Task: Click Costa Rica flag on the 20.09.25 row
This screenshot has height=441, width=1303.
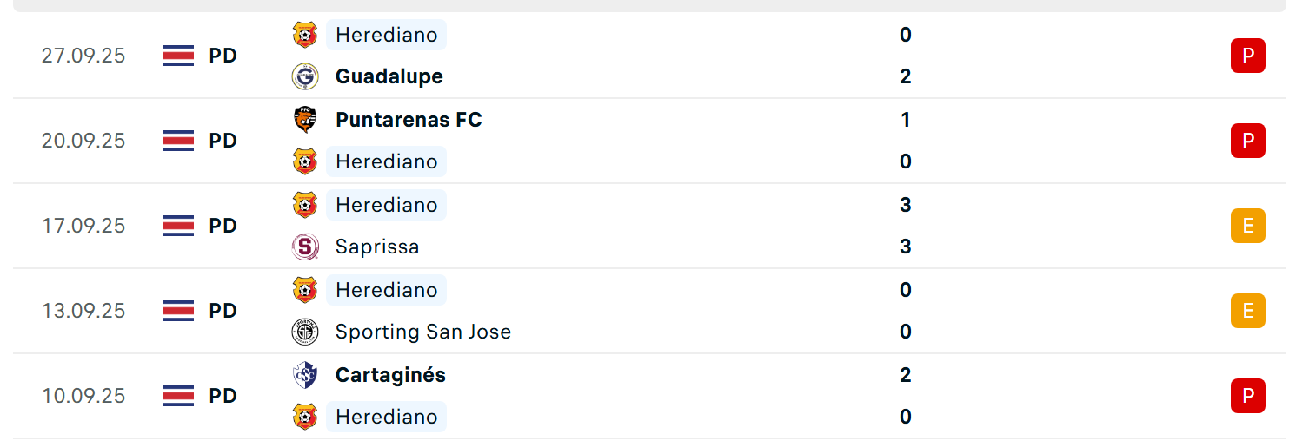Action: pyautogui.click(x=178, y=141)
